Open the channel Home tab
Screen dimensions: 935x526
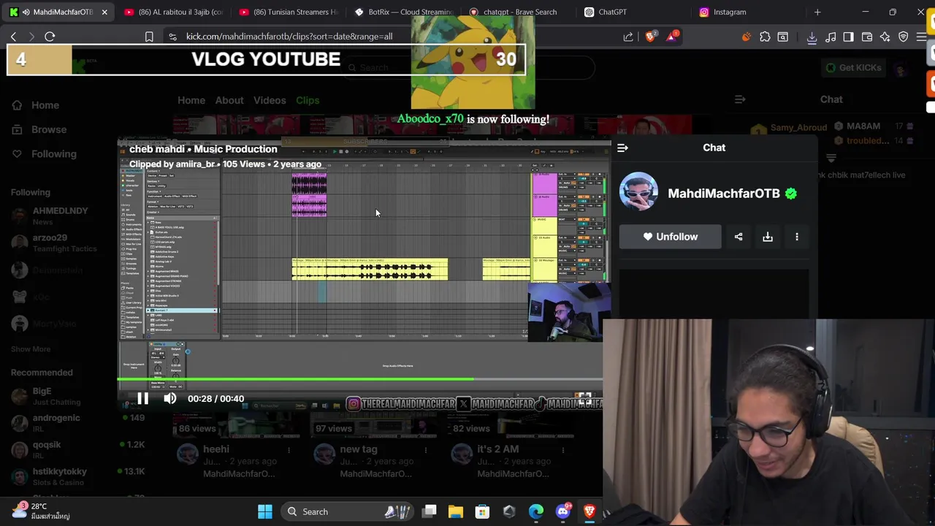(x=191, y=100)
